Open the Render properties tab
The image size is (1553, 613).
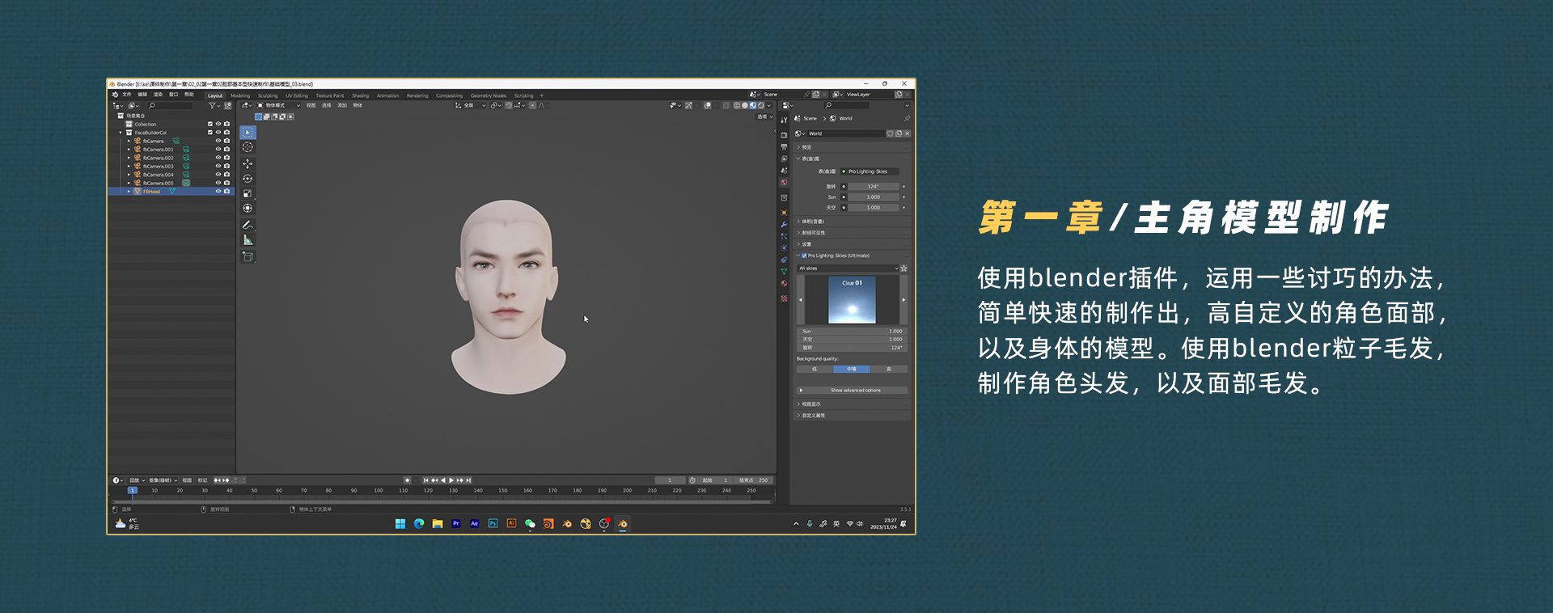[784, 135]
